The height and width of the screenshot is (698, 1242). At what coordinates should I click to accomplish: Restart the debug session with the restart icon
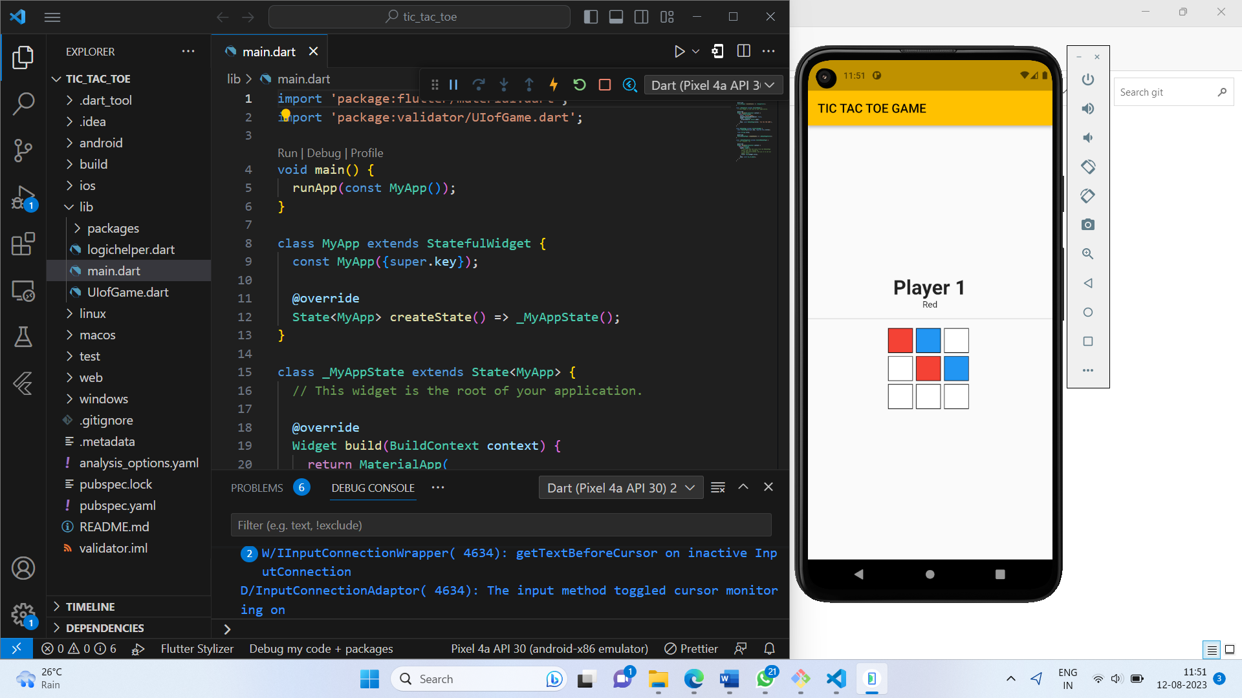[x=579, y=85]
